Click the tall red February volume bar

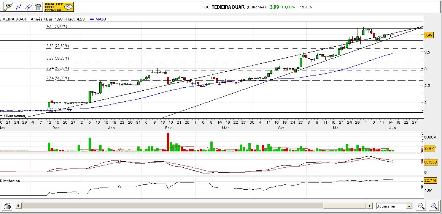click(168, 142)
